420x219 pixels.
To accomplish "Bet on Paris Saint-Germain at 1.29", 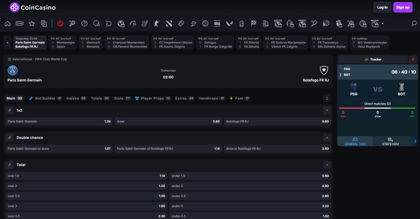I will tap(59, 121).
